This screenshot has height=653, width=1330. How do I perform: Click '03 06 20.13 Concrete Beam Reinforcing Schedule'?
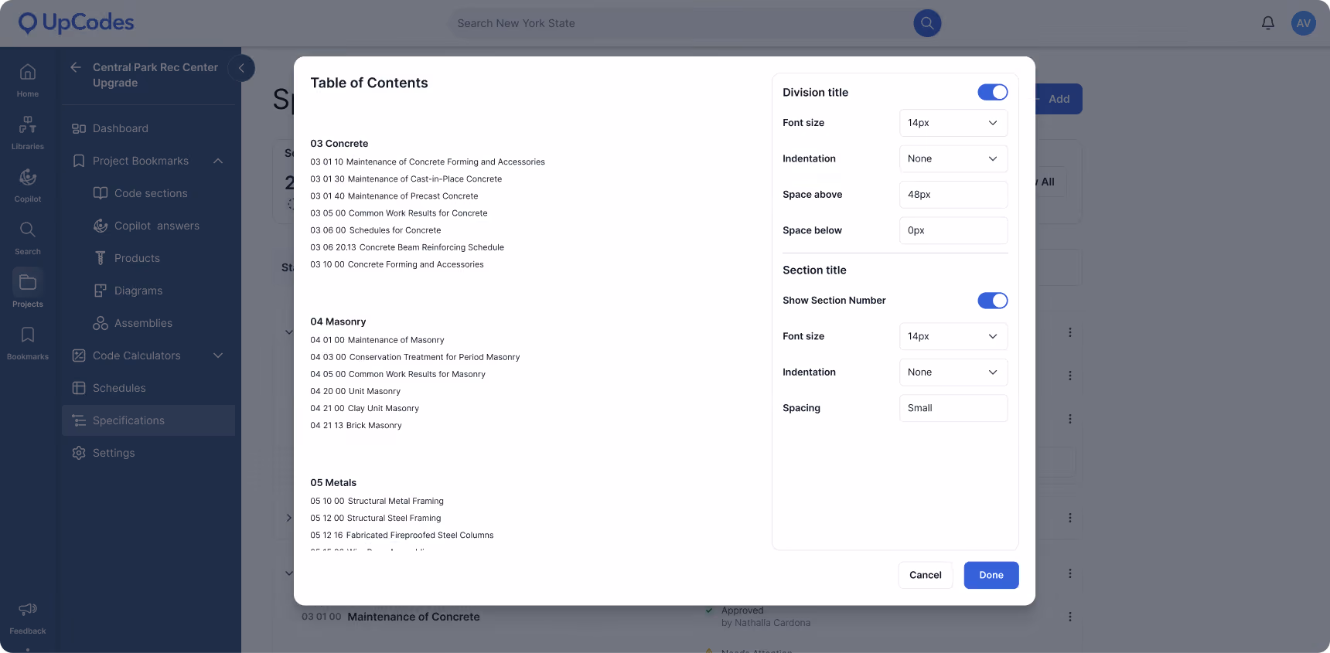point(408,247)
